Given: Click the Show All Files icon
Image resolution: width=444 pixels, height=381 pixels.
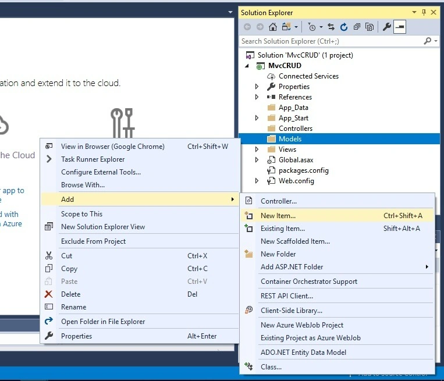Looking at the screenshot, I should tap(370, 27).
